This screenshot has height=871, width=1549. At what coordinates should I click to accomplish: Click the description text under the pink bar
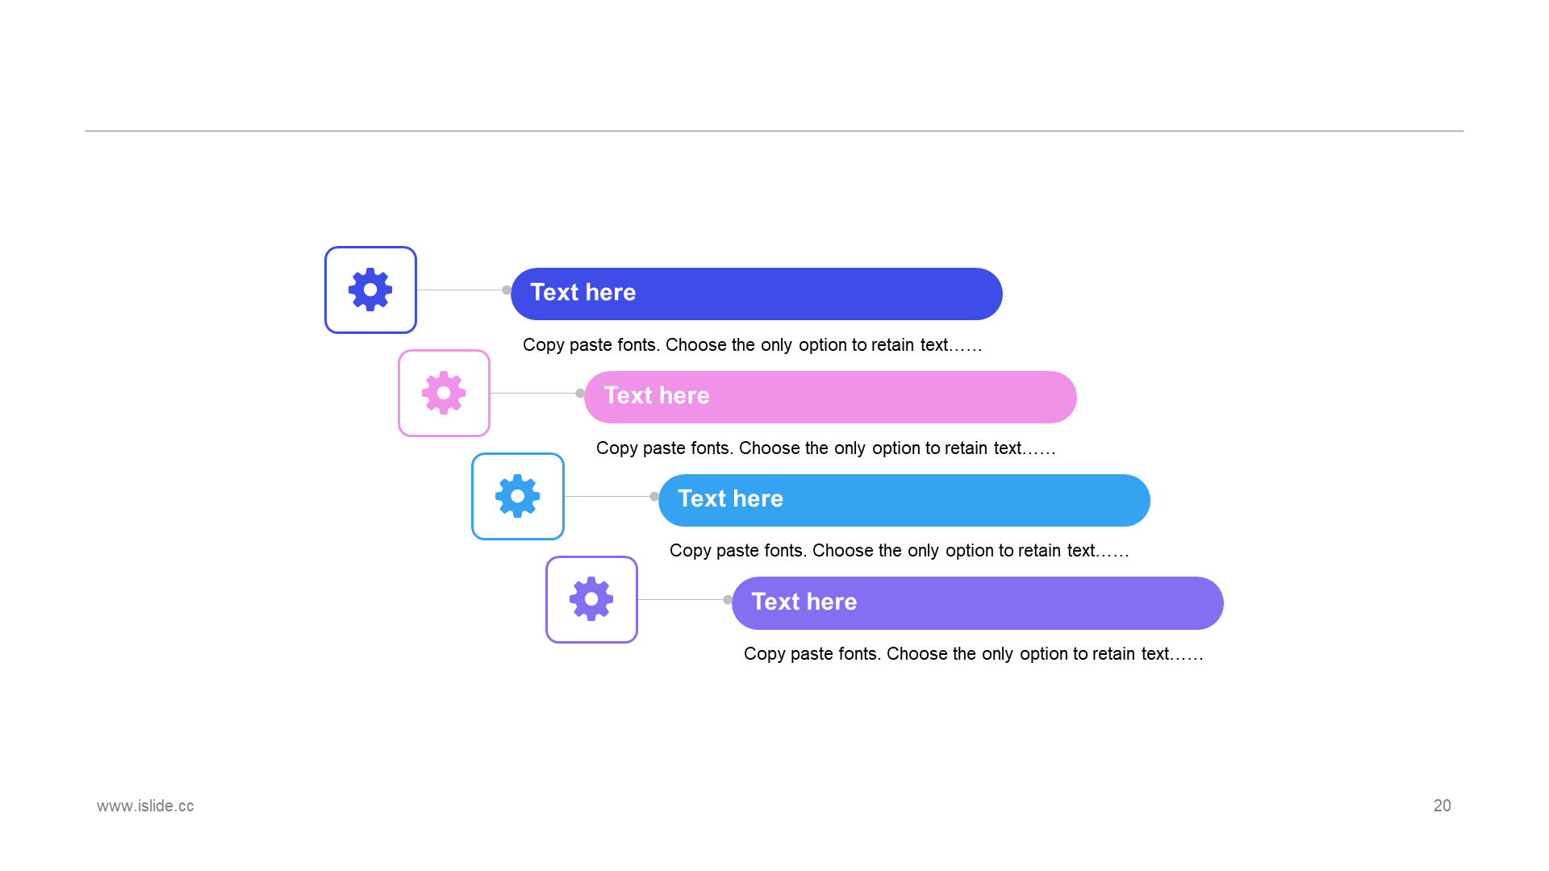pos(826,448)
